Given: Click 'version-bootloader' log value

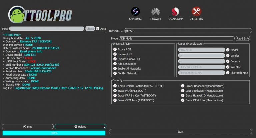Looking at the screenshot, I should pyautogui.click(x=43, y=68).
